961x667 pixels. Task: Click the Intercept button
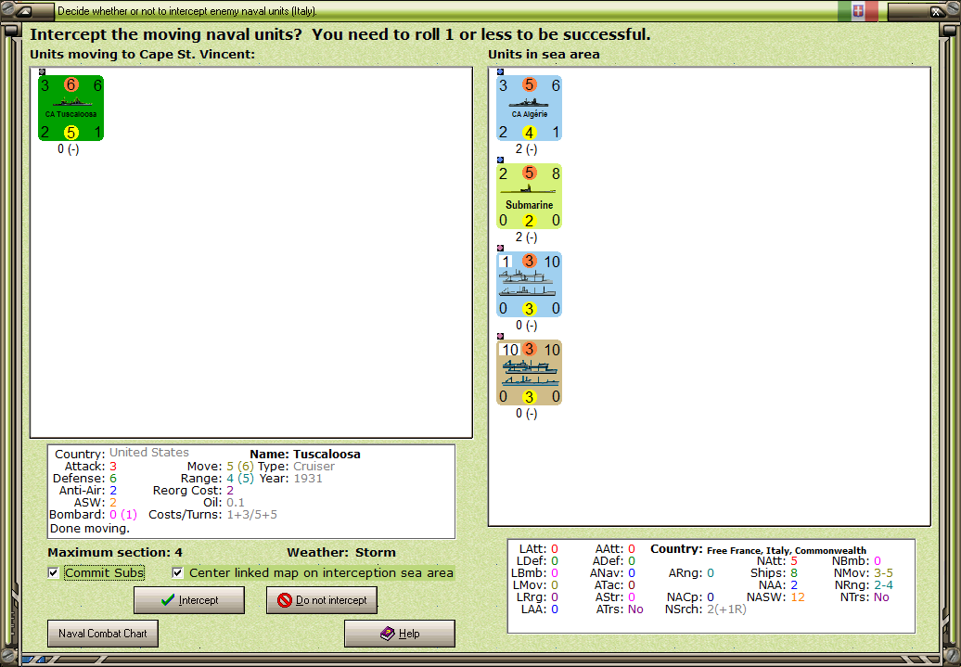[189, 600]
